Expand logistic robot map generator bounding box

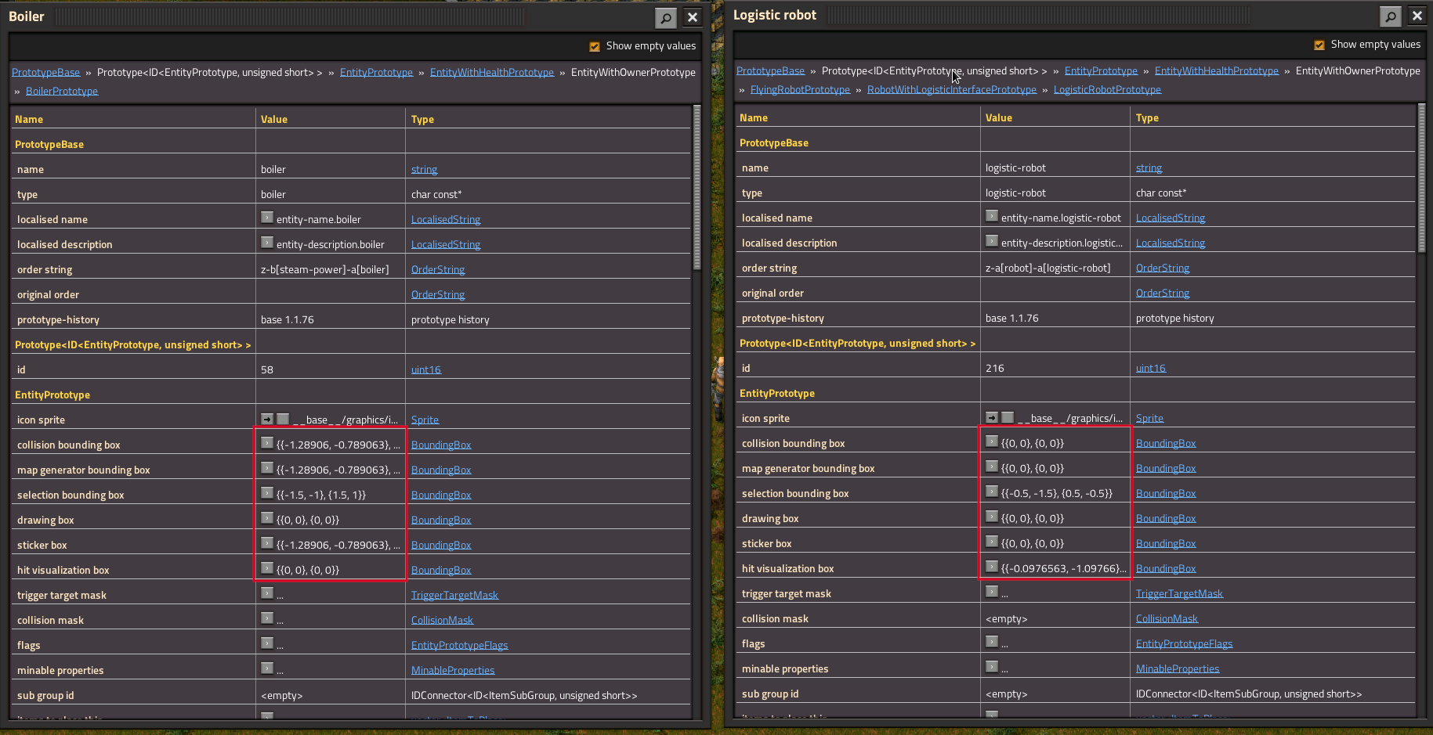click(992, 467)
